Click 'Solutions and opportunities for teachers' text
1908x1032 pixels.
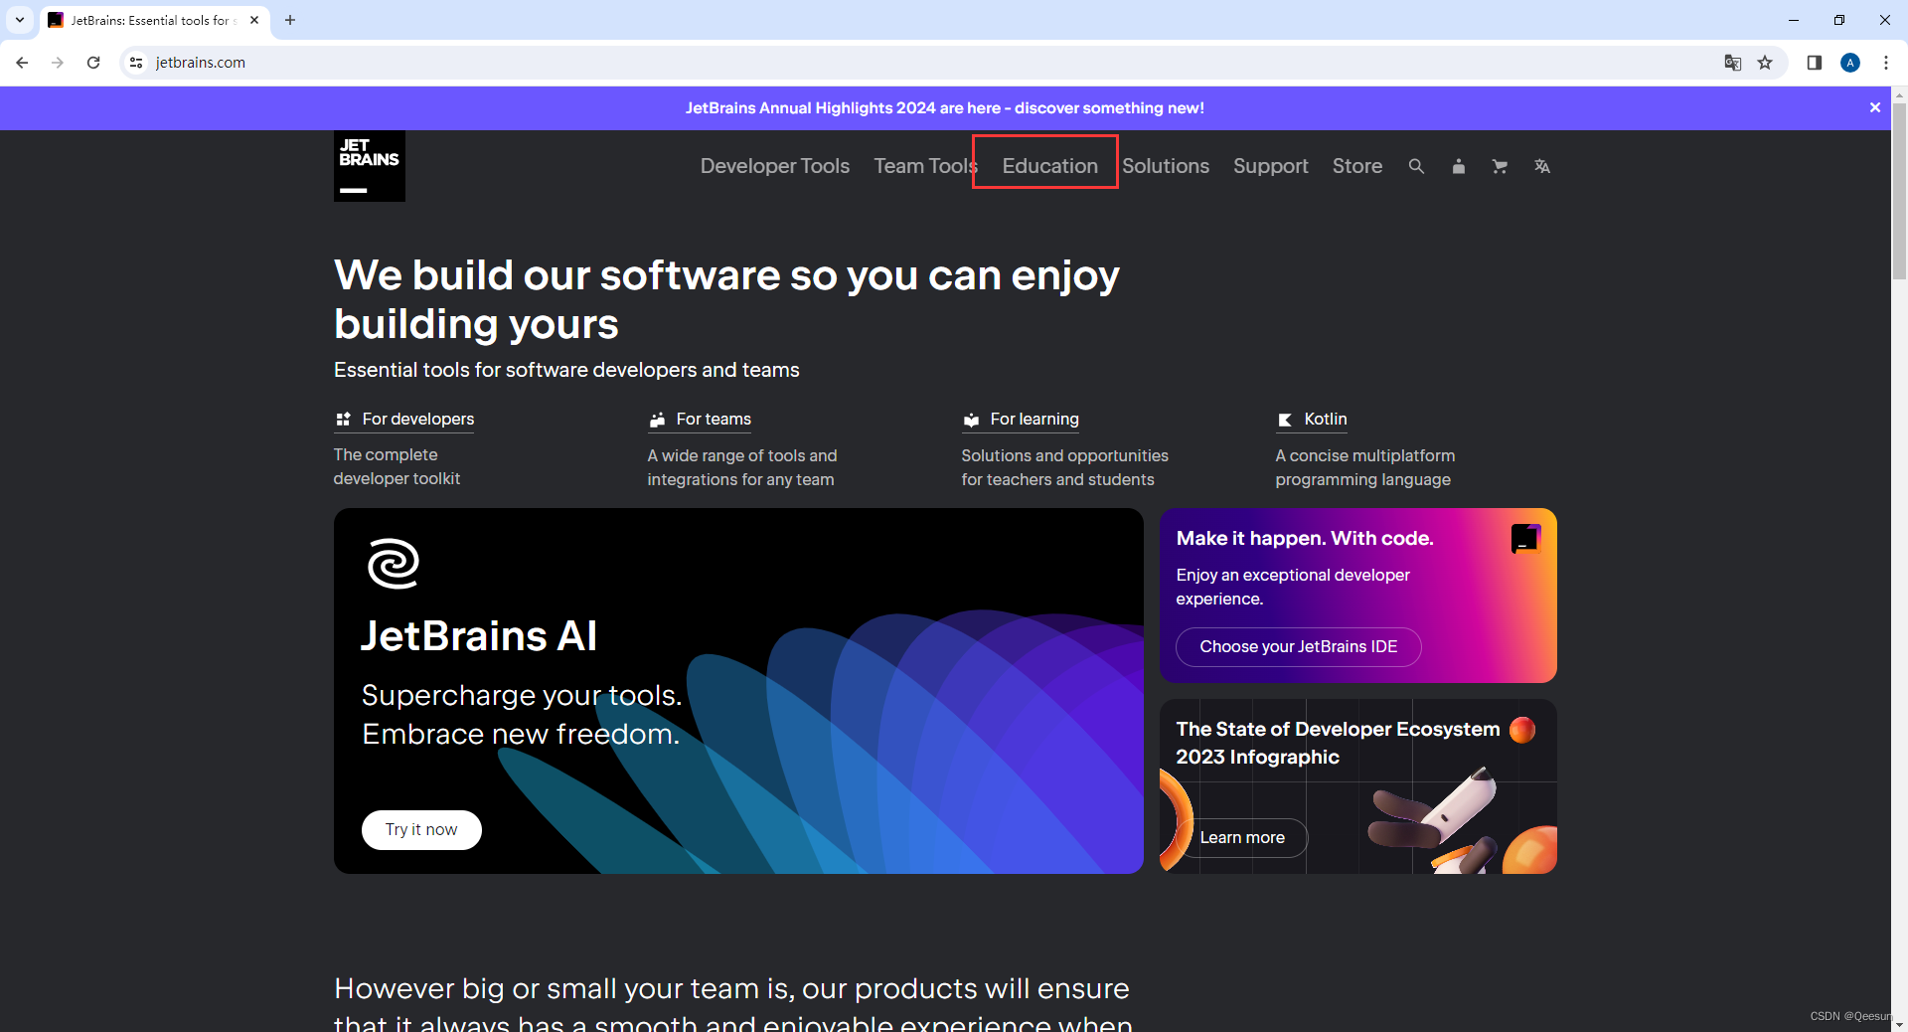[1064, 467]
